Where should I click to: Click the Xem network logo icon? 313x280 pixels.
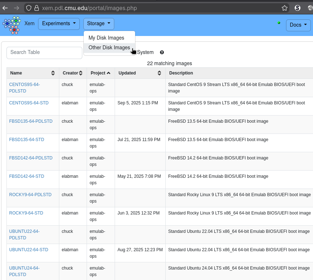tap(11, 25)
